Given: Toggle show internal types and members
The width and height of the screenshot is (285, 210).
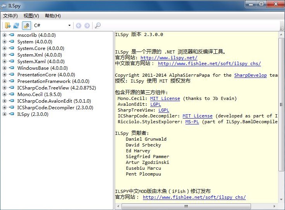Looking at the screenshot, I should [x=26, y=26].
